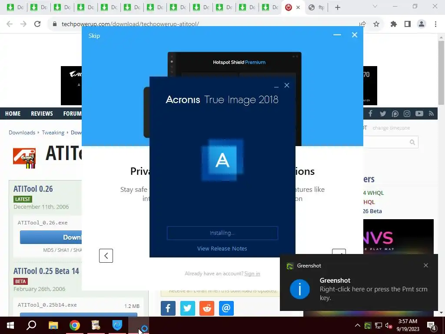Share page on Twitter button
The width and height of the screenshot is (445, 334).
[x=188, y=308]
